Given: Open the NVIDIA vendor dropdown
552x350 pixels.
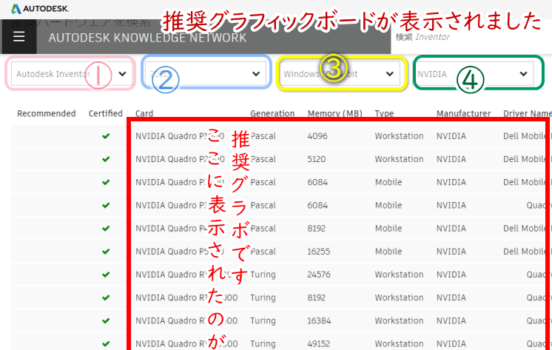Looking at the screenshot, I should tap(473, 74).
